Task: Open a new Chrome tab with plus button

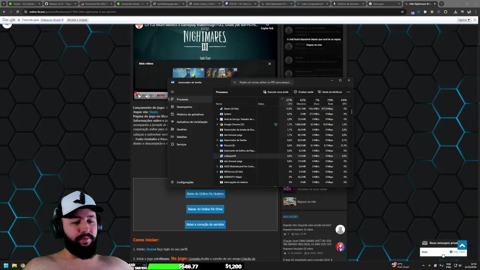Action: click(x=441, y=4)
